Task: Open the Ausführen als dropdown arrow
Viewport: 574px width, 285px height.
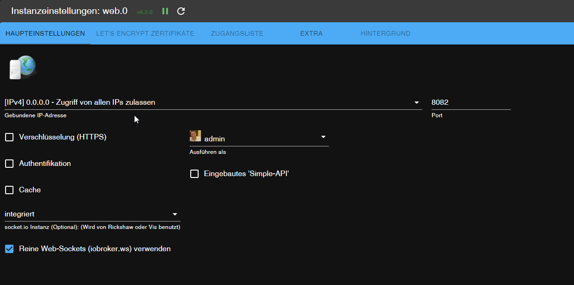Action: tap(323, 137)
